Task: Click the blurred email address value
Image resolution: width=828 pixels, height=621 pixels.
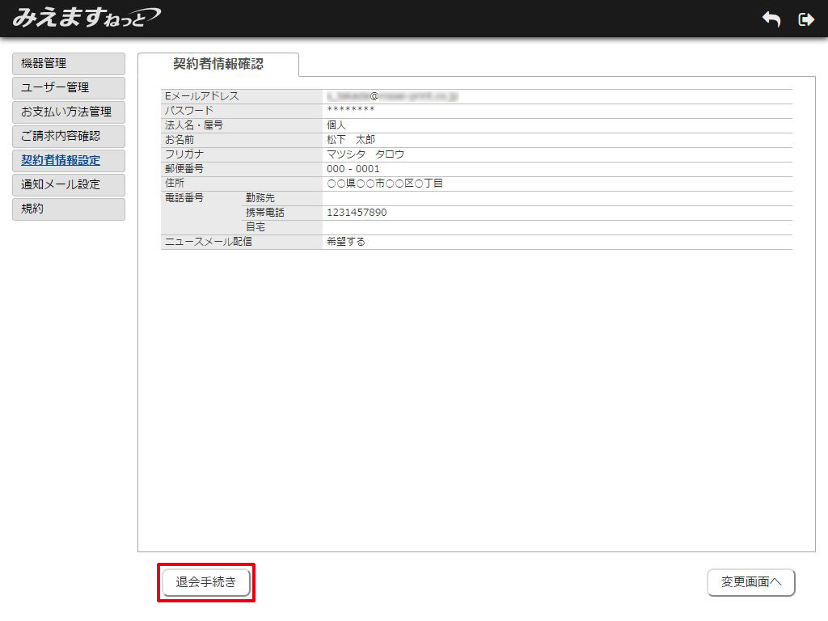Action: coord(392,96)
